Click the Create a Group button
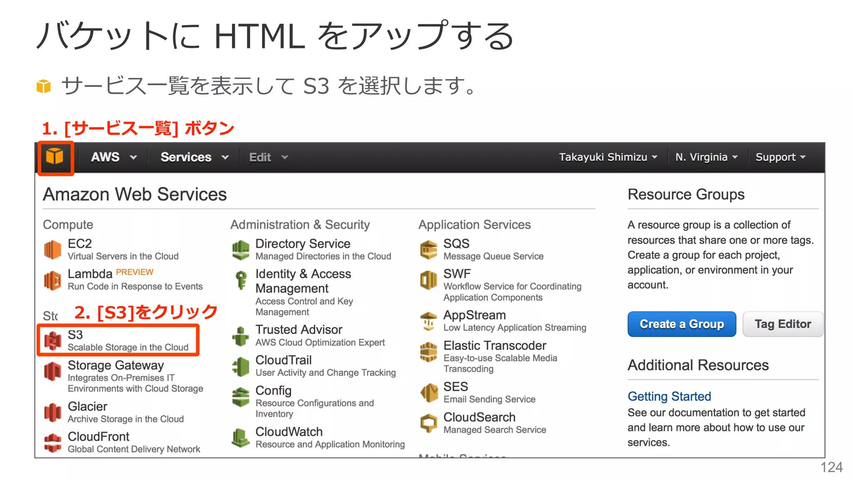Image resolution: width=853 pixels, height=480 pixels. (x=682, y=324)
